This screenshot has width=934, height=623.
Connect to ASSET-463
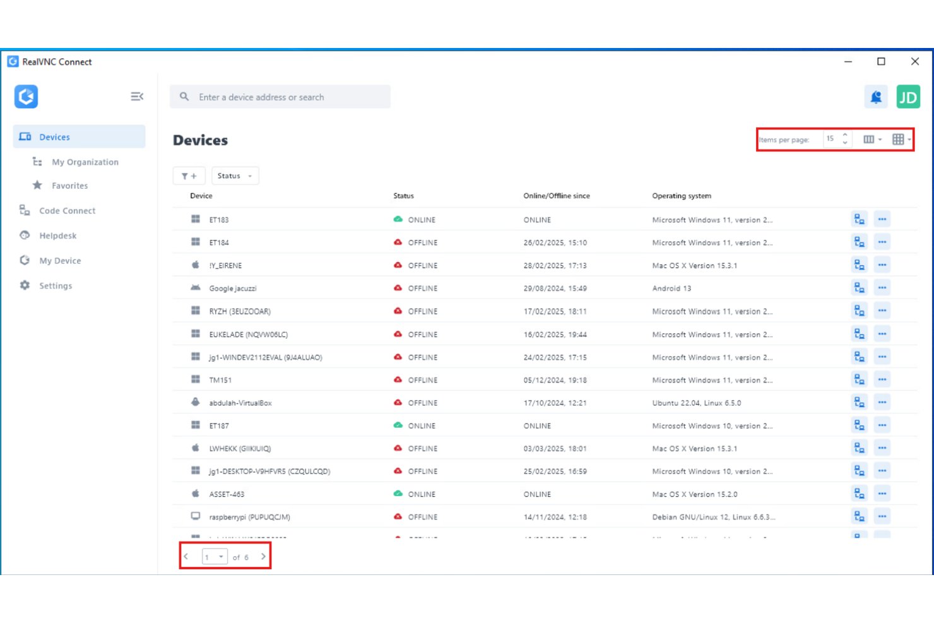[x=859, y=494]
